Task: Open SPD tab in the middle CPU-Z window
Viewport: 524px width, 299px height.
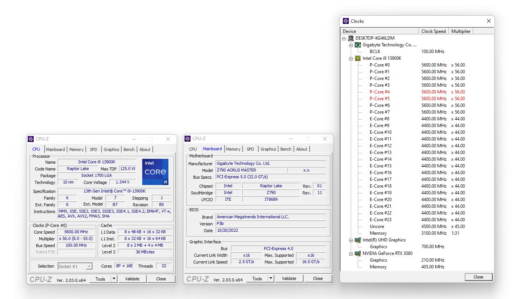Action: click(x=250, y=149)
